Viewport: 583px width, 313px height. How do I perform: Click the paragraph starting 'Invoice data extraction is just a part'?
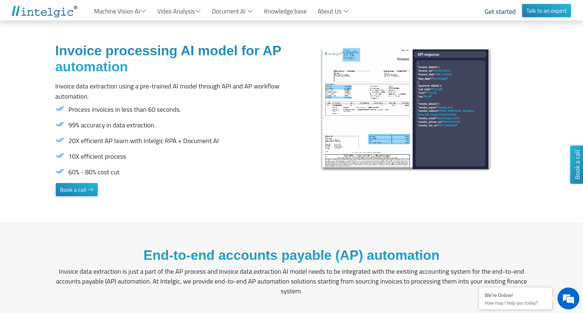[x=291, y=281]
